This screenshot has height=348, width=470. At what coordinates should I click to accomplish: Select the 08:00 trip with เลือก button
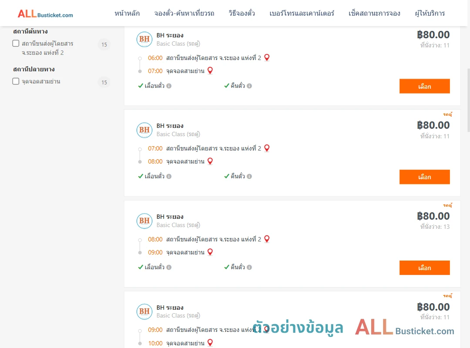tap(424, 268)
